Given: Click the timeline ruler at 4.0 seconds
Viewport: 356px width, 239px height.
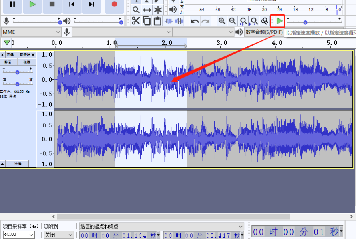Looking at the screenshot, I should pyautogui.click(x=277, y=43).
